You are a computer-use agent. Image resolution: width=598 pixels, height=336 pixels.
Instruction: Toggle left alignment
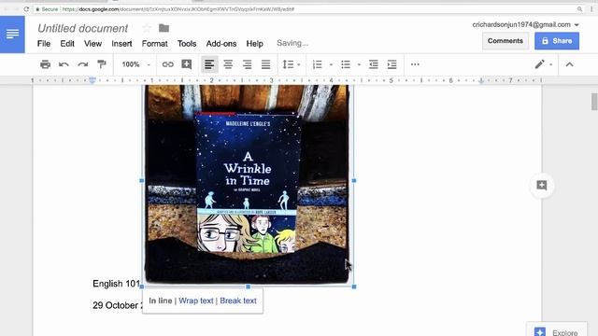coord(209,64)
